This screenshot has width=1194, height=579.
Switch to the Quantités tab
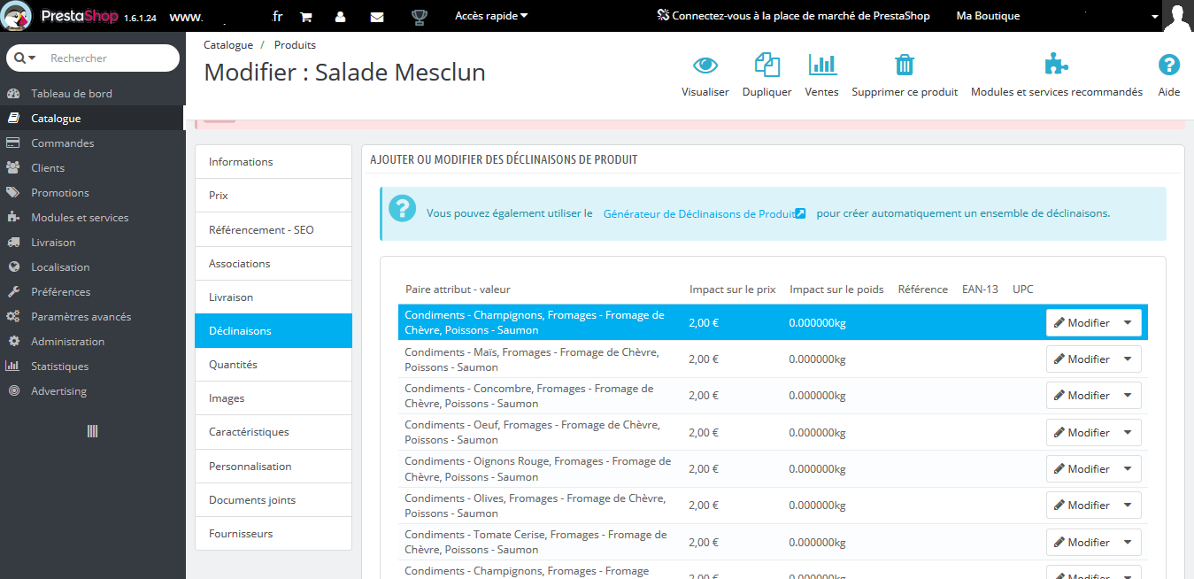(x=273, y=365)
